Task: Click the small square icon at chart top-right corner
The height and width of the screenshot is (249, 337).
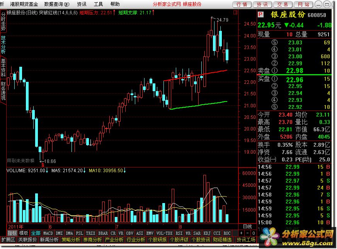Action: click(235, 12)
